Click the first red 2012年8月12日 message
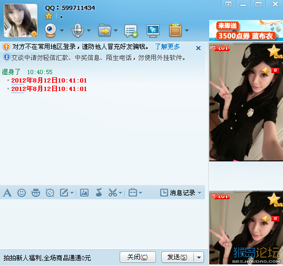This screenshot has height=266, width=283. click(x=49, y=80)
